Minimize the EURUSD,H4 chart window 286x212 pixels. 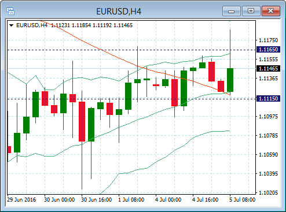[231, 11]
